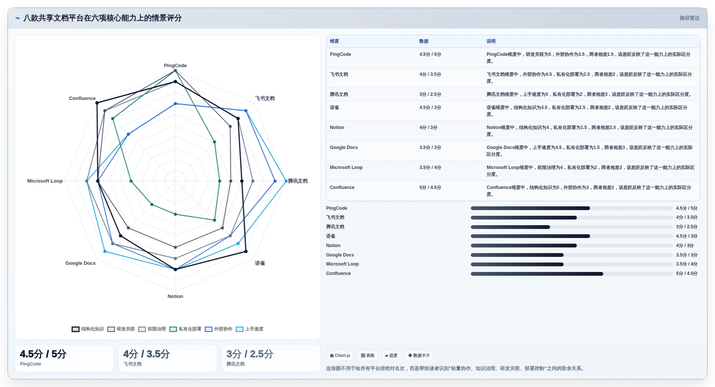Open the PingCode 4.5分 / 5分 card
The width and height of the screenshot is (715, 387).
click(65, 358)
